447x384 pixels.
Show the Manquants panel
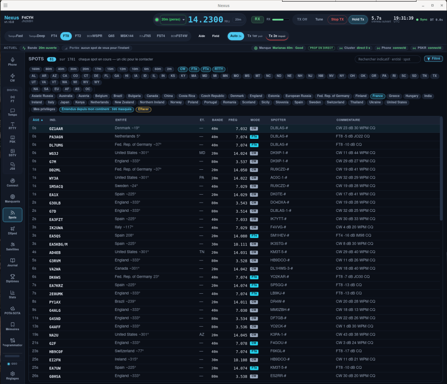point(12,198)
